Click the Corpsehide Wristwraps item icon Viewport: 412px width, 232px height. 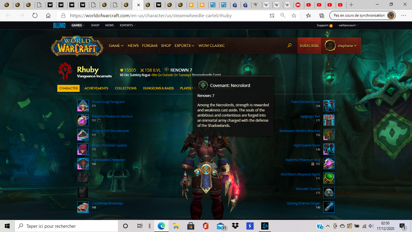click(83, 207)
